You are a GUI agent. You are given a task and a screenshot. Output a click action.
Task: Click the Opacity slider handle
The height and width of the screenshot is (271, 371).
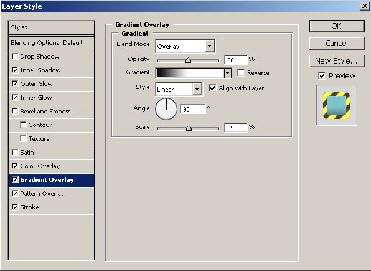(188, 60)
